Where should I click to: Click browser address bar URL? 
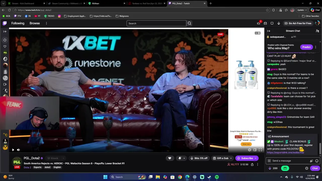coord(34,10)
